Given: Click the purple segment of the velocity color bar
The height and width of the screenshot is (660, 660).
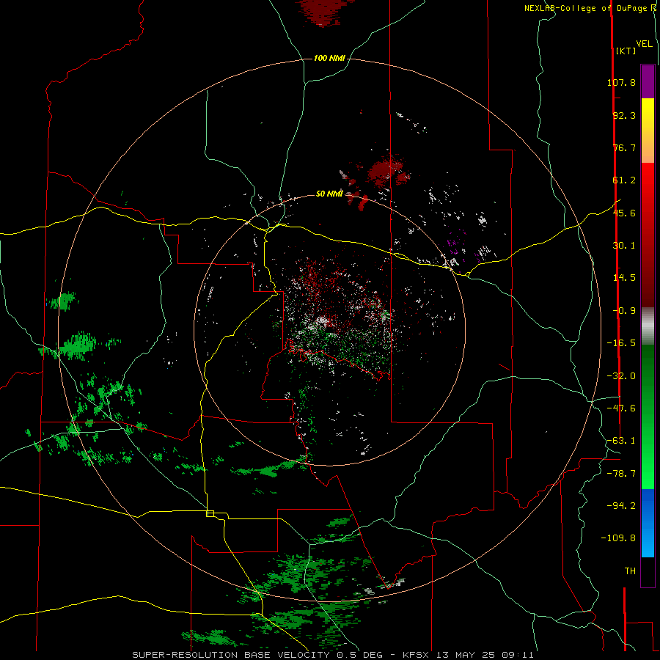Looking at the screenshot, I should [x=648, y=82].
